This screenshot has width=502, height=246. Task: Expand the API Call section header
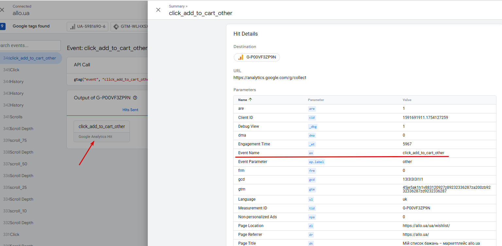pyautogui.click(x=82, y=65)
